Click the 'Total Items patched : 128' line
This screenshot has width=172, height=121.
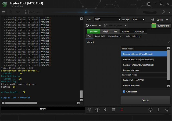17,68
